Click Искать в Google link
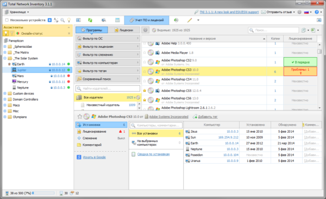Screen dimensions: 326x199 tap(94, 157)
